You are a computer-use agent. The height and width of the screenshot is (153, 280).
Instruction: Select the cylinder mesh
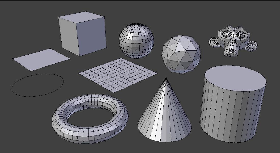tap(233, 104)
